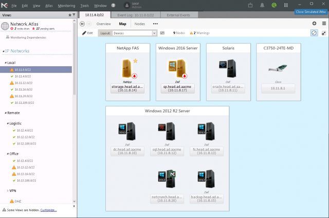Select the Map view
Screen dimensions: 329x218
tap(122, 24)
